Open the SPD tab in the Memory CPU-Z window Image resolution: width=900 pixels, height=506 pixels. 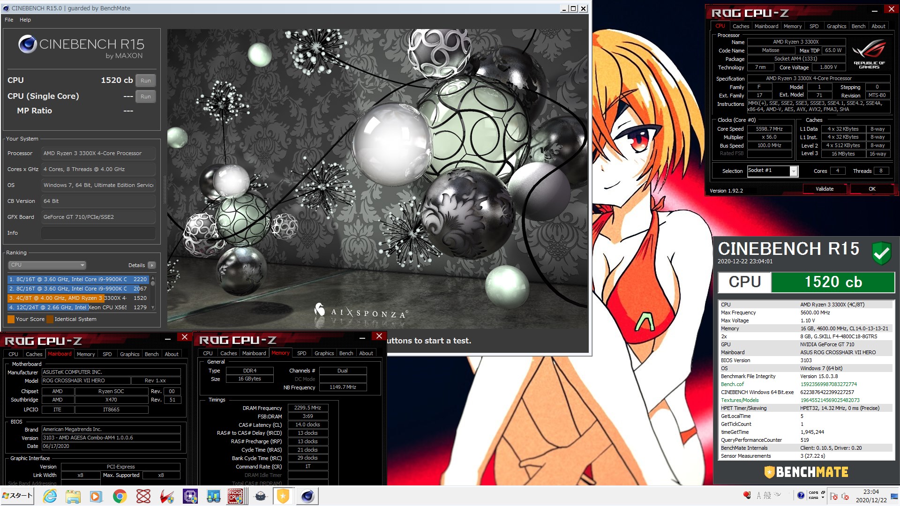pyautogui.click(x=302, y=353)
